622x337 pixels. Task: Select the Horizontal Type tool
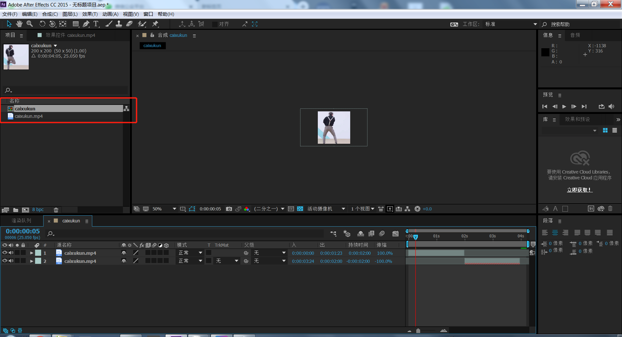[x=96, y=24]
